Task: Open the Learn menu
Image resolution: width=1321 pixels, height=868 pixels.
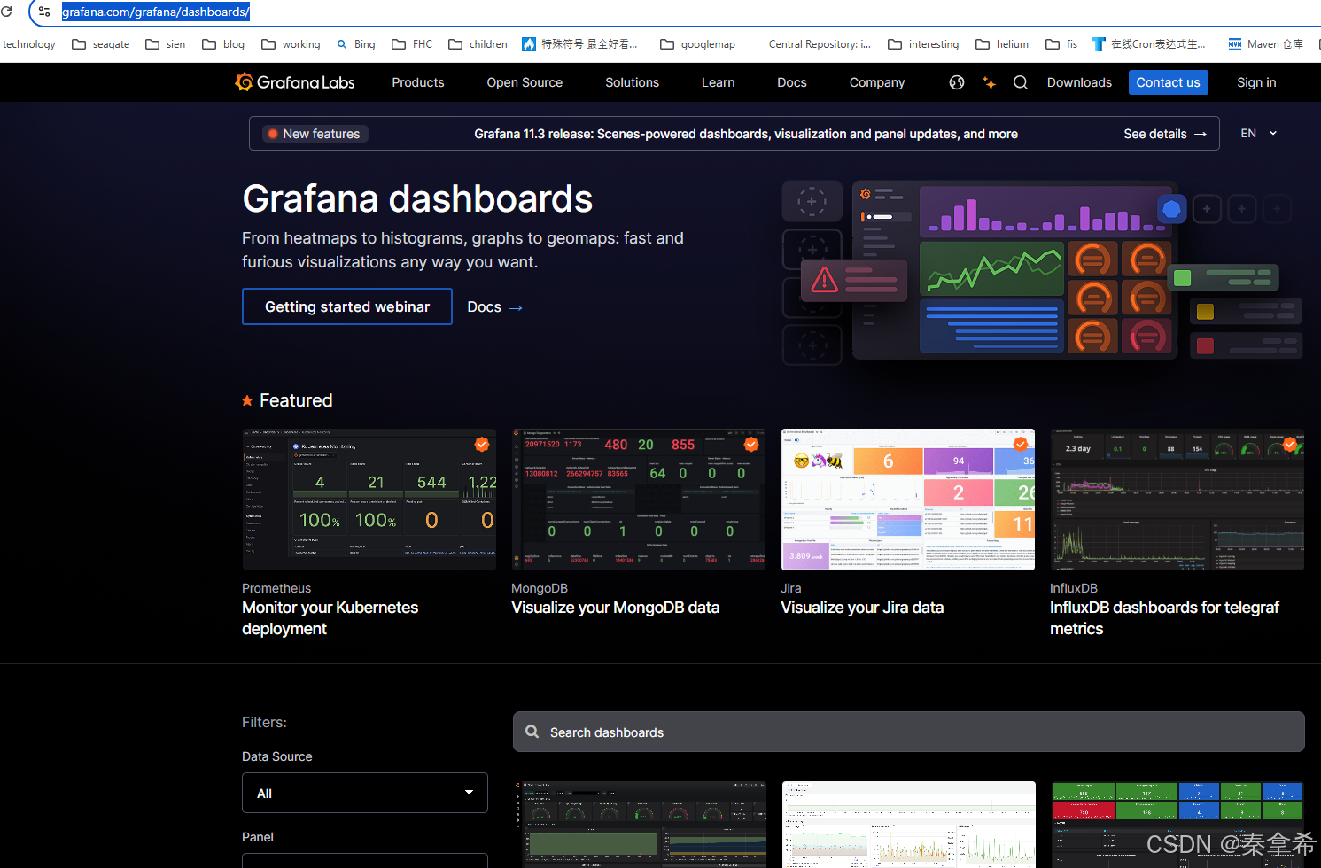Action: point(718,82)
